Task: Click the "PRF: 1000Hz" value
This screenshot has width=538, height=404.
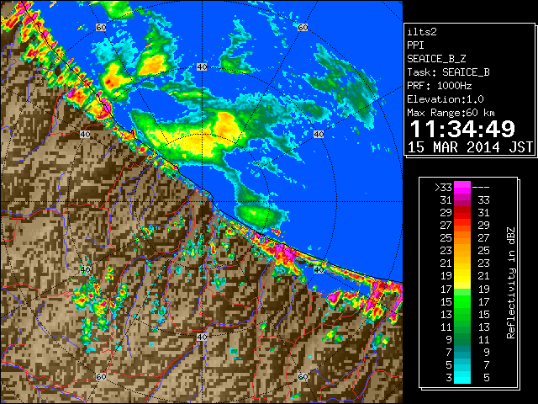Action: click(439, 86)
